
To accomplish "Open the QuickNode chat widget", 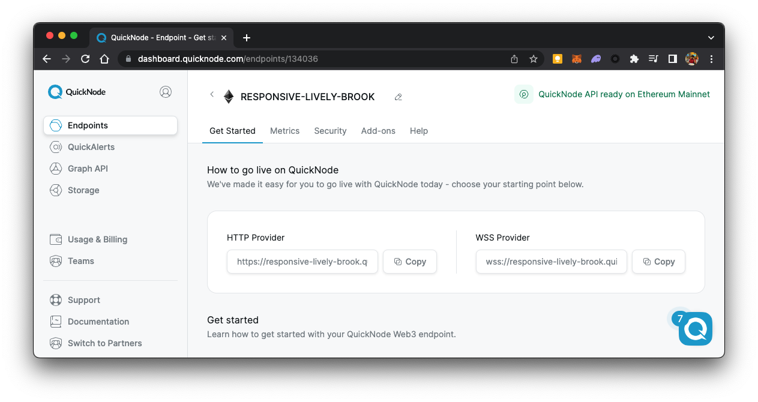I will [x=696, y=329].
